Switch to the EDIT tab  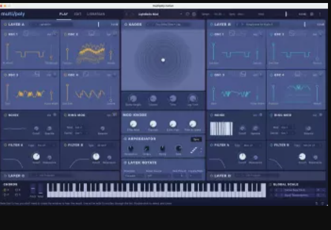coord(78,14)
